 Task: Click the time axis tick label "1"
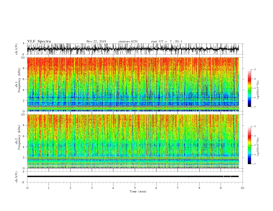coord(49,188)
